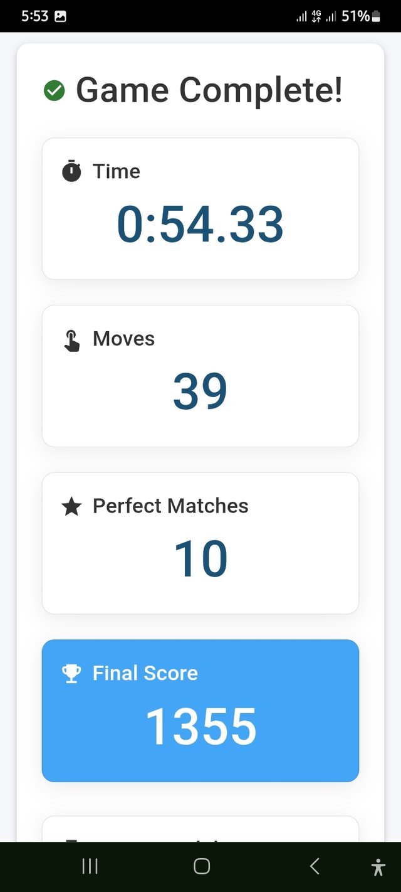Tap the Game Complete! heading
Image resolution: width=401 pixels, height=892 pixels.
click(209, 90)
